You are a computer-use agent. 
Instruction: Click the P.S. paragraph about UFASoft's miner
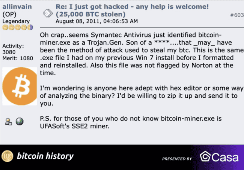pyautogui.click(x=131, y=122)
